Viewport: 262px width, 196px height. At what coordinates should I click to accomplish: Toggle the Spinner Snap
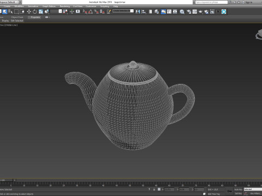(x=102, y=11)
